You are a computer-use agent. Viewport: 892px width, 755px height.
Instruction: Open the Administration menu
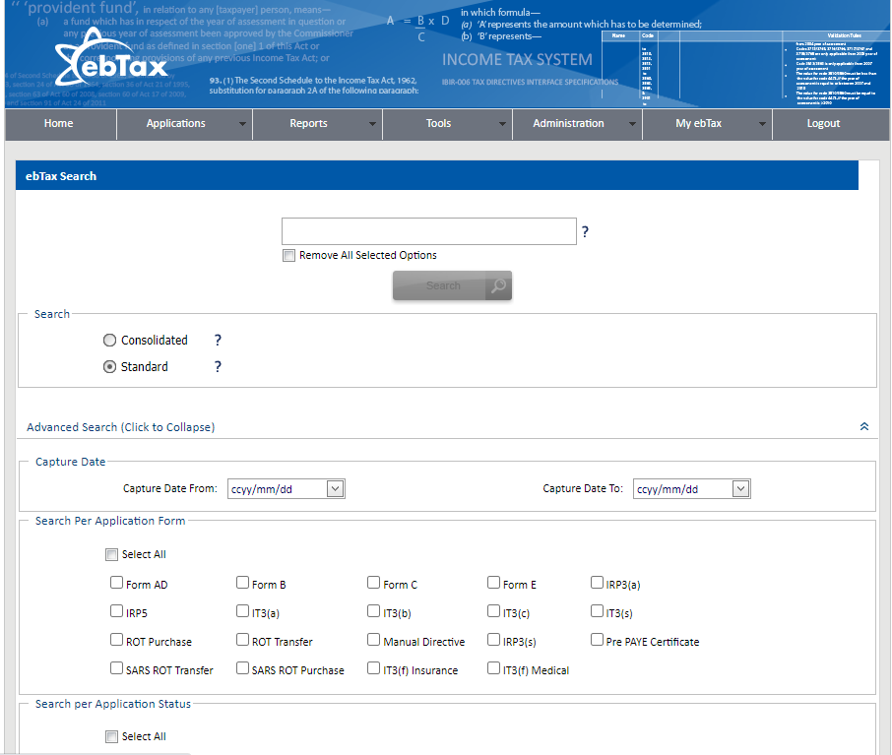pos(568,123)
